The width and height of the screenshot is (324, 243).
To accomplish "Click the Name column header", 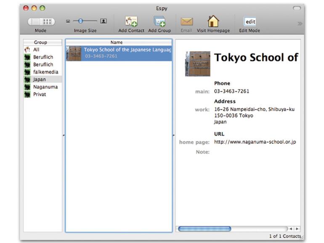I will [x=117, y=42].
